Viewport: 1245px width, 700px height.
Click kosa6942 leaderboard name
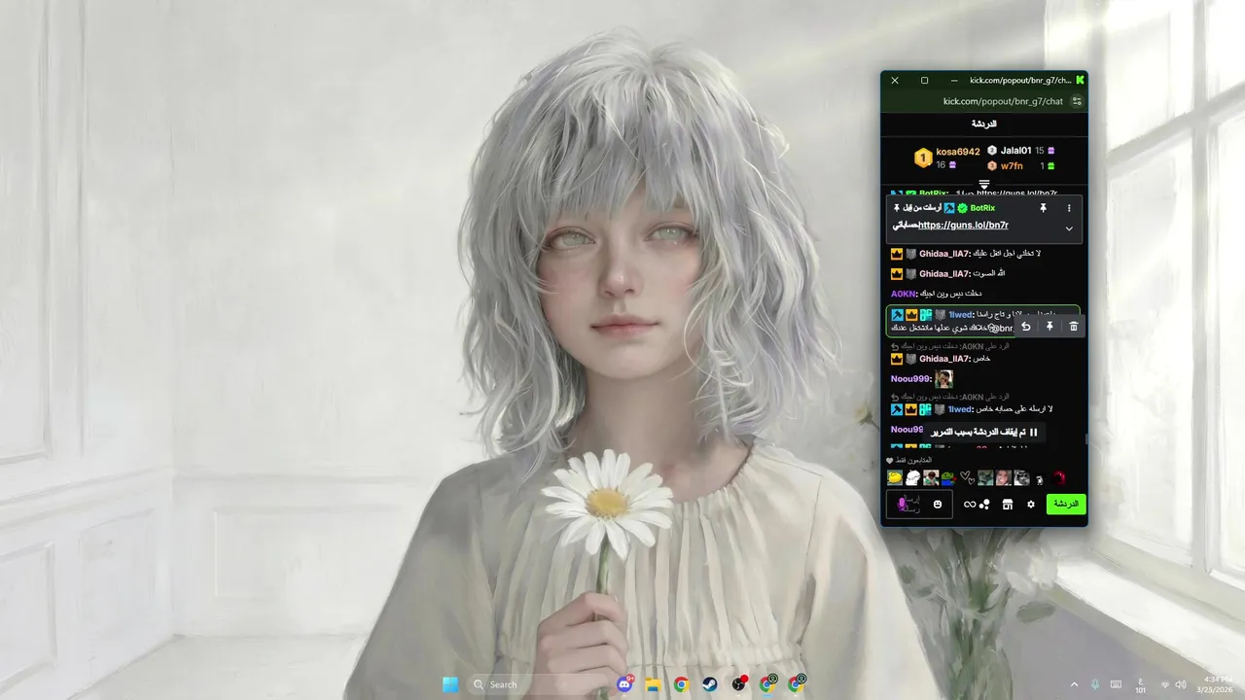pyautogui.click(x=958, y=152)
